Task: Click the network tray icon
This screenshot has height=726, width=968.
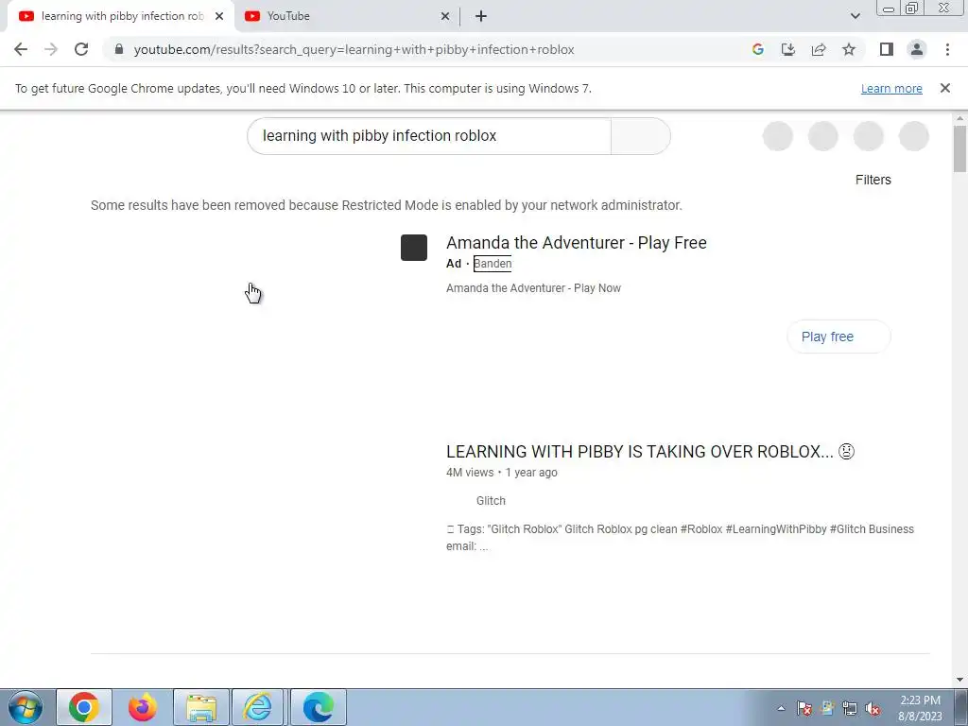Action: [x=850, y=708]
